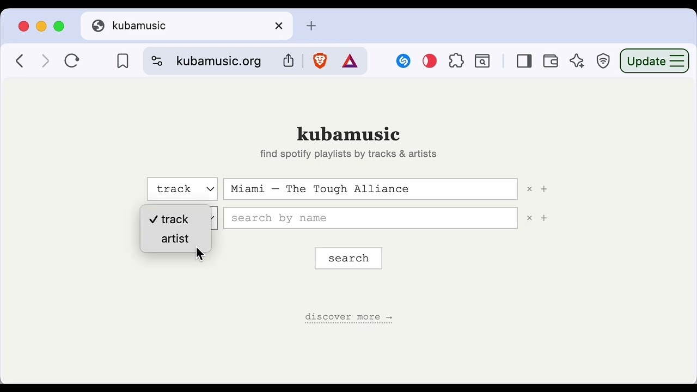The height and width of the screenshot is (392, 697).
Task: Remove the empty search by name row
Action: point(529,218)
